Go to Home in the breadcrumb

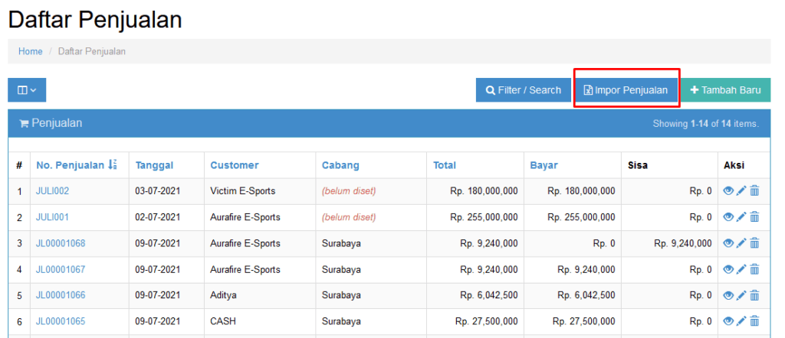31,51
